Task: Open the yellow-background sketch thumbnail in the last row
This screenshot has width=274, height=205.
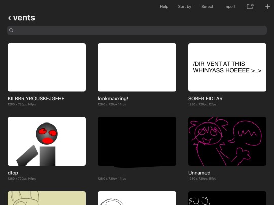Action: point(47,198)
